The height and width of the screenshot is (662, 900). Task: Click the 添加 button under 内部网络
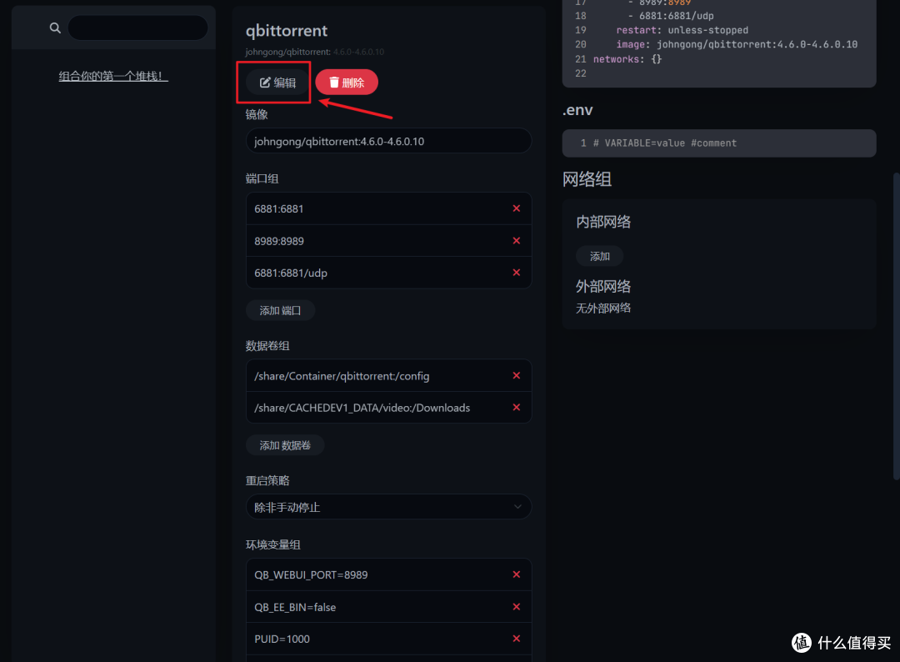click(x=600, y=256)
